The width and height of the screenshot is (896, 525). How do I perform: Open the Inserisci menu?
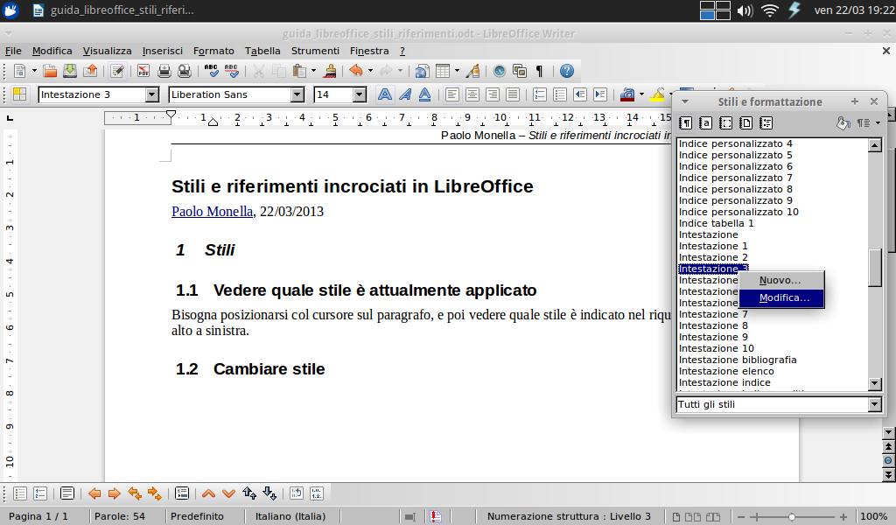[x=162, y=51]
